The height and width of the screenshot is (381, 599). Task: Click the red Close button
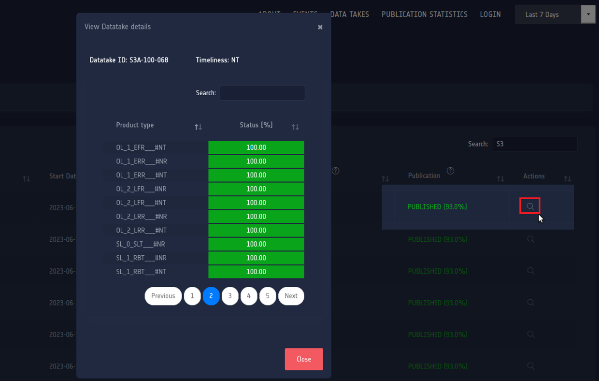304,359
